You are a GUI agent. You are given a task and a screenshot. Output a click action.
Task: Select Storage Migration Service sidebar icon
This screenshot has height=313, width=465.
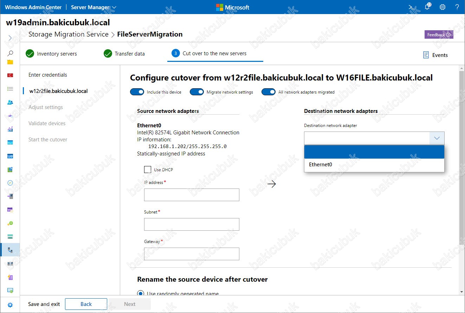(10, 250)
